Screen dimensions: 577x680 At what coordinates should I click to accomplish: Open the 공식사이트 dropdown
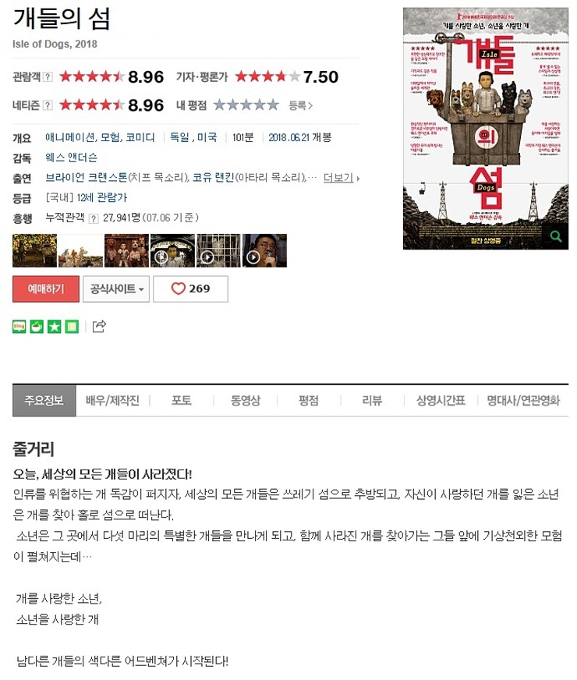tap(116, 289)
